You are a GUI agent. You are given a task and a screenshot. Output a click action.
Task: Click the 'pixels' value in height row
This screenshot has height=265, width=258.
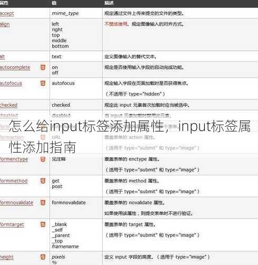(58, 257)
